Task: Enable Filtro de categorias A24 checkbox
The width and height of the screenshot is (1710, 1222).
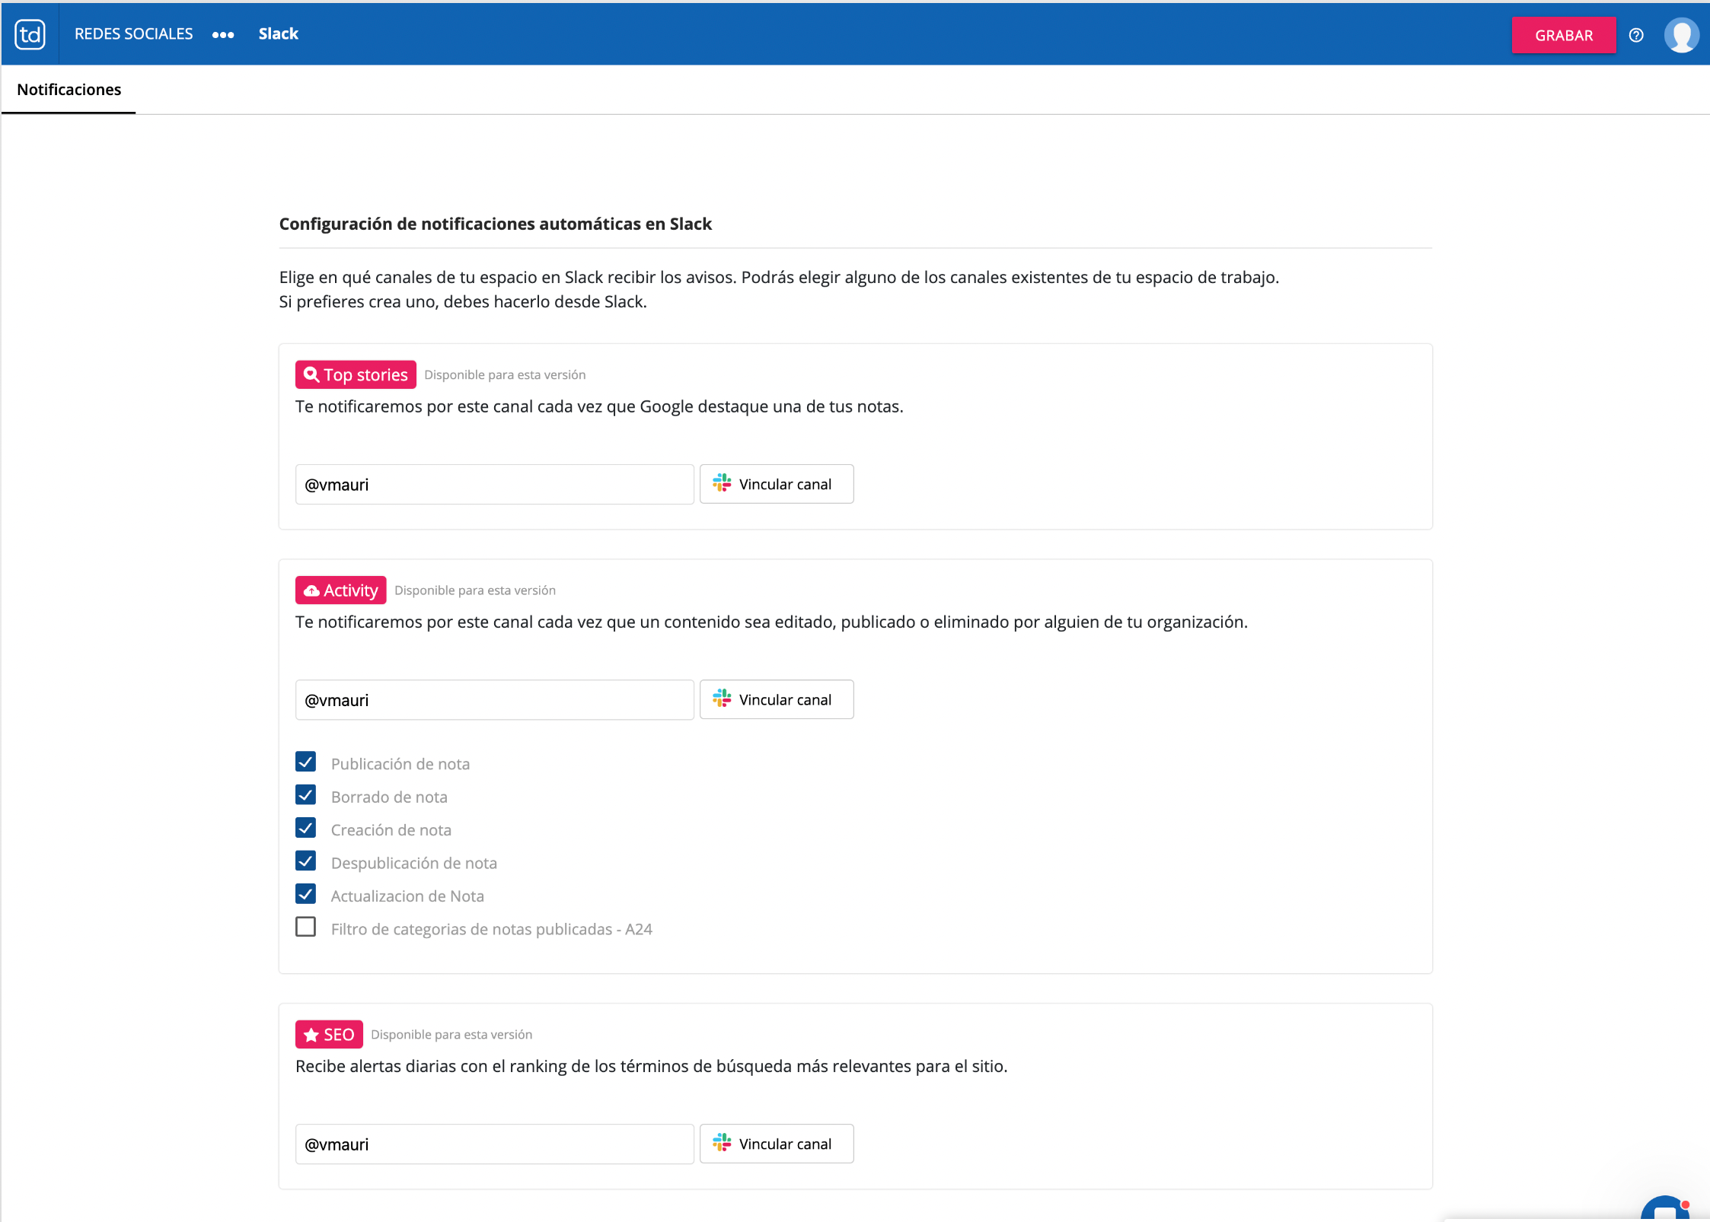Action: click(x=306, y=927)
